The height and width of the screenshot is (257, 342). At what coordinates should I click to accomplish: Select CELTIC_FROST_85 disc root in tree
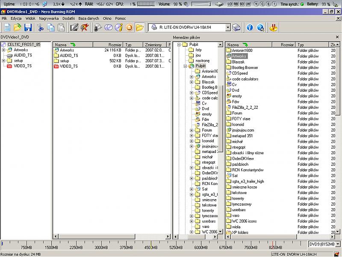pyautogui.click(x=24, y=45)
